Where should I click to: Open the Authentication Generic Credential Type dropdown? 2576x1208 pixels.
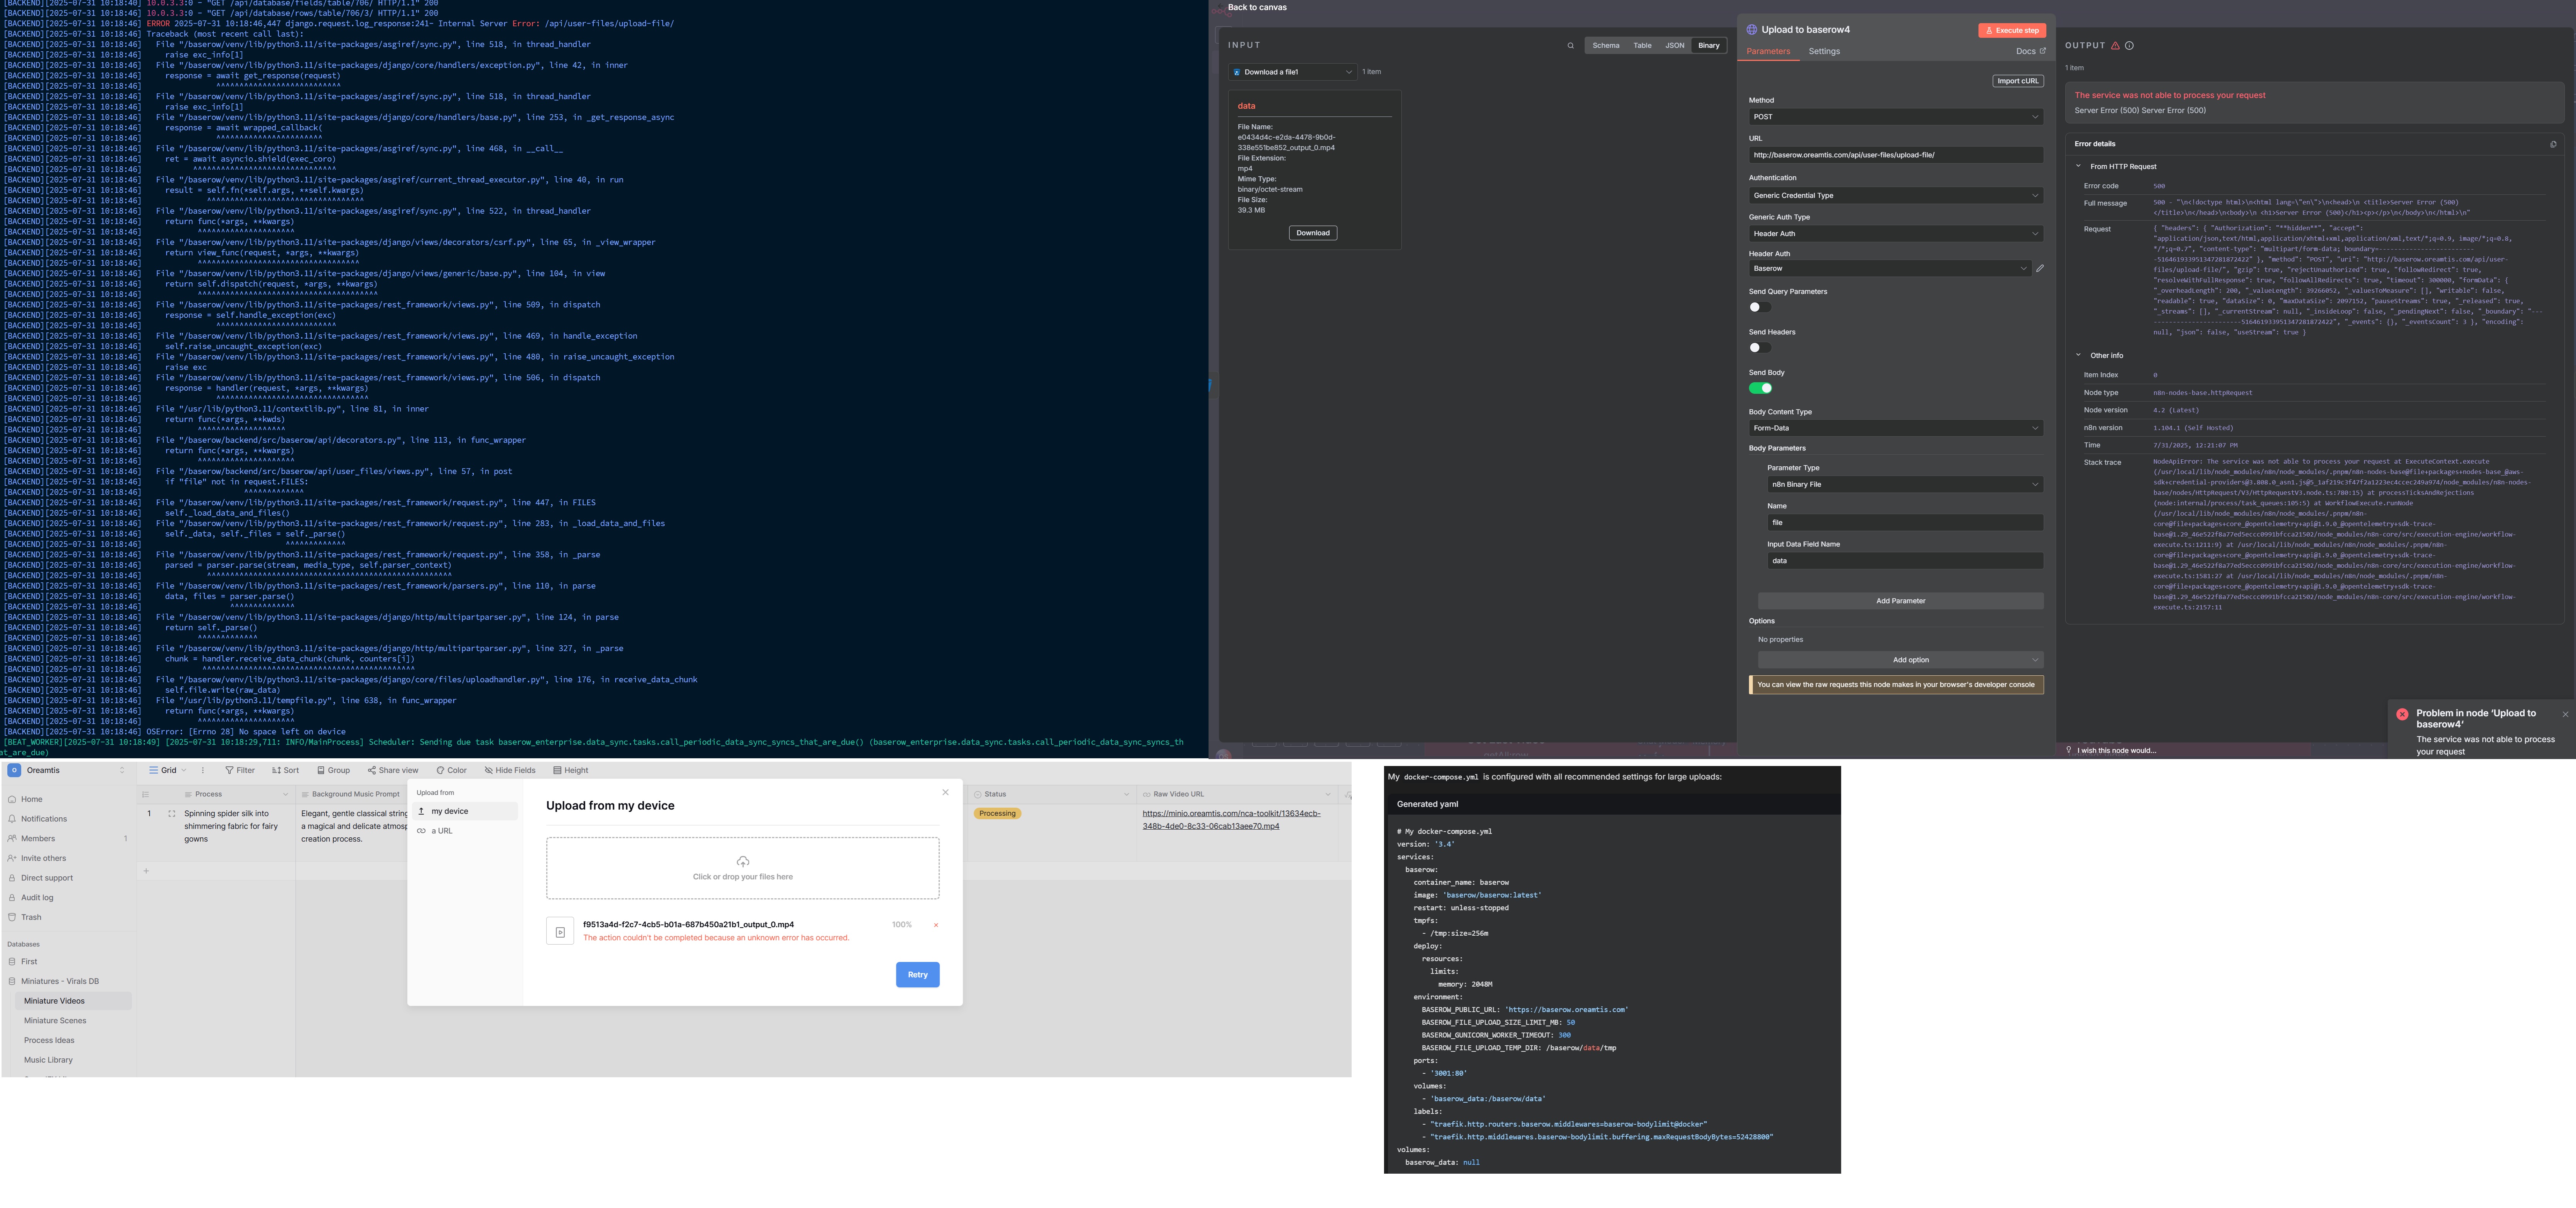[x=1895, y=196]
